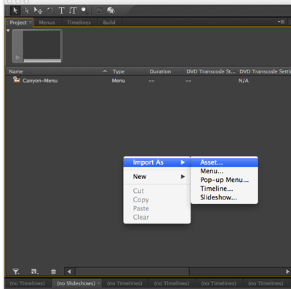Switch to the Menus tab

pos(47,23)
